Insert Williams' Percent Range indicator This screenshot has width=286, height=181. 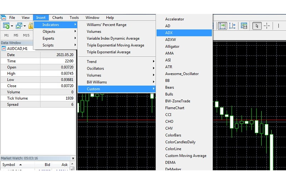107,25
